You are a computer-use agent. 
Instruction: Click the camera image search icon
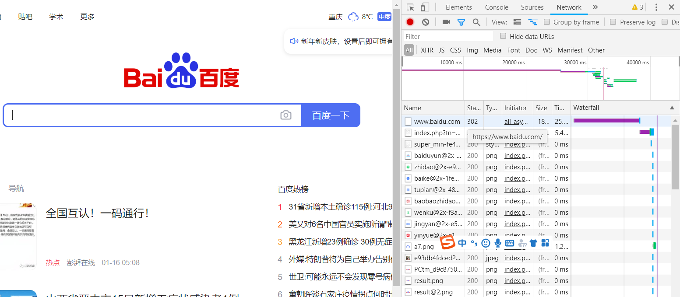(x=286, y=115)
